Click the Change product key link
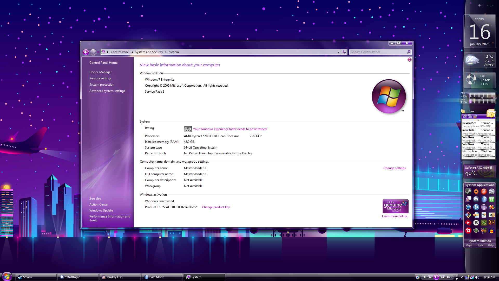 click(x=216, y=207)
